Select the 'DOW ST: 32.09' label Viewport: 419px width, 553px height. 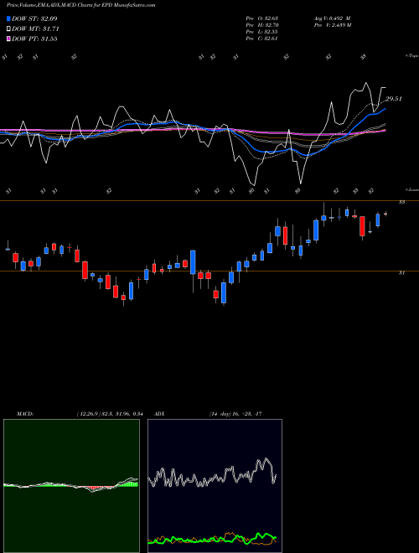pos(34,18)
